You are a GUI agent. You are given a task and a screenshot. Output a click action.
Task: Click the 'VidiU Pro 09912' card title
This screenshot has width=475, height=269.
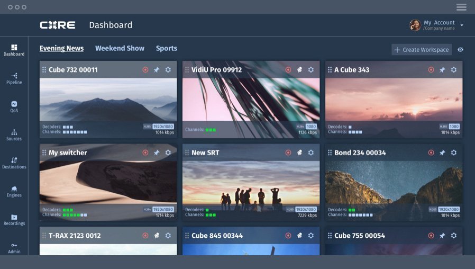point(216,70)
